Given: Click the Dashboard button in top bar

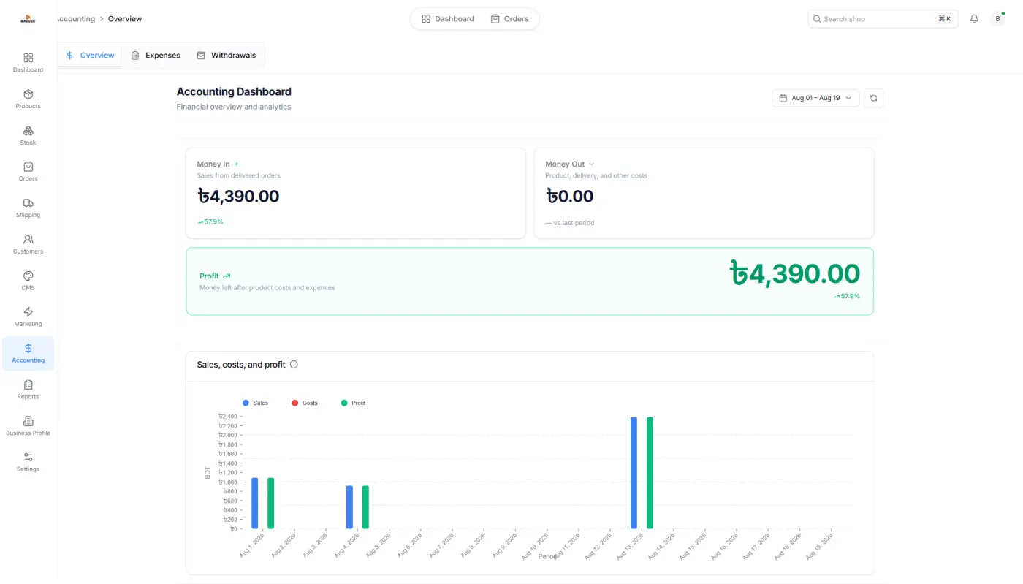Looking at the screenshot, I should (448, 19).
